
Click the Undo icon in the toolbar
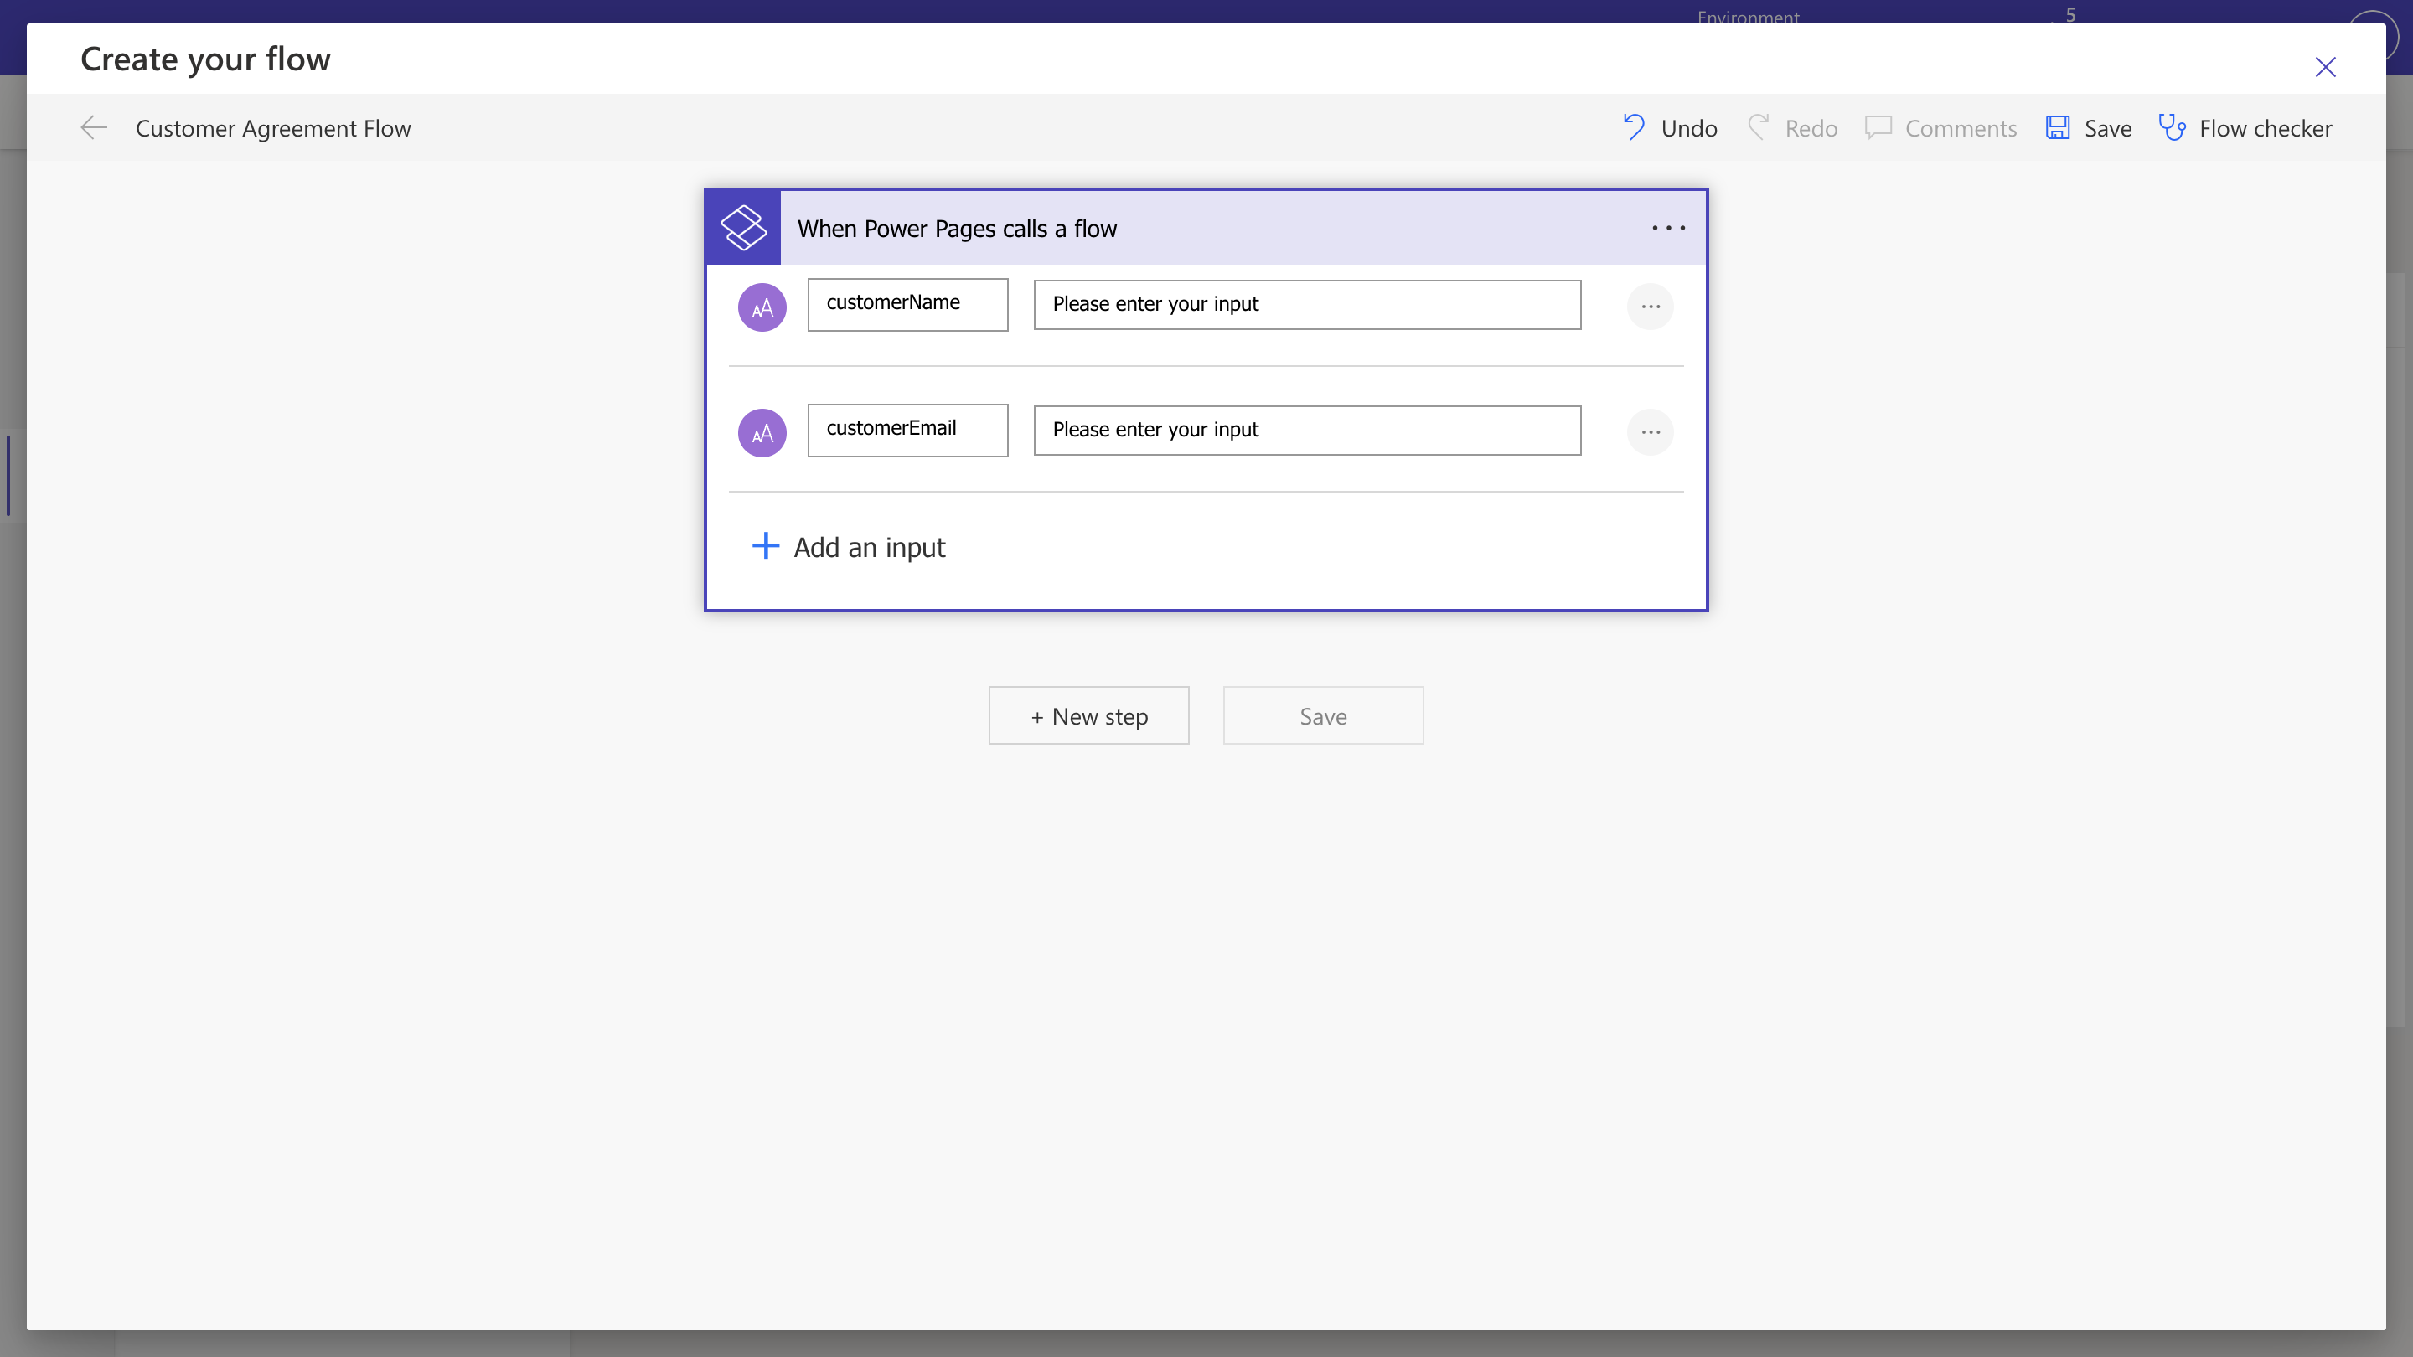pos(1633,127)
